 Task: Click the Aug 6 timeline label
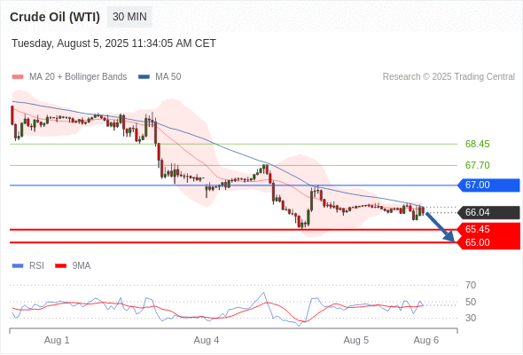pyautogui.click(x=426, y=340)
